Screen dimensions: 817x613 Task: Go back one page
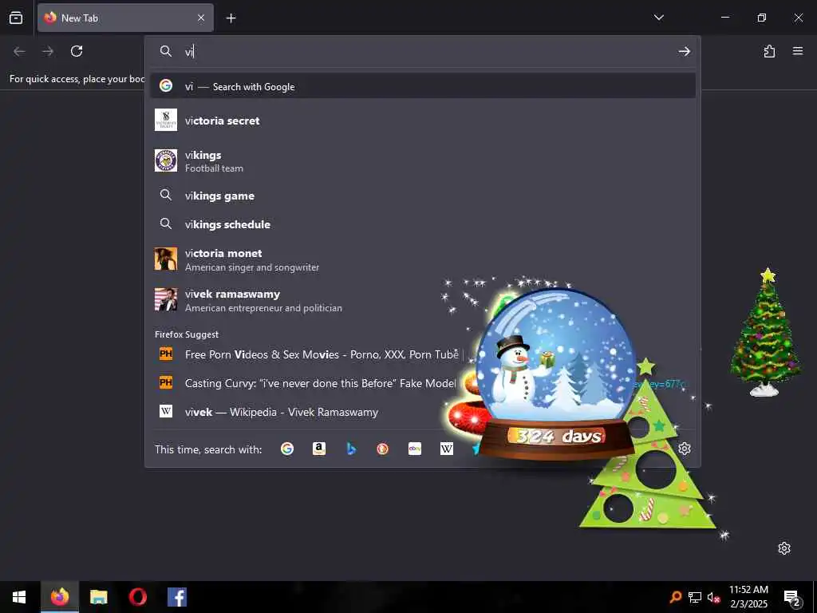[19, 51]
